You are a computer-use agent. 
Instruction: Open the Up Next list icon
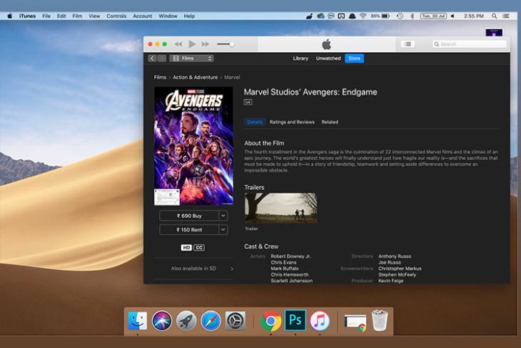click(408, 44)
